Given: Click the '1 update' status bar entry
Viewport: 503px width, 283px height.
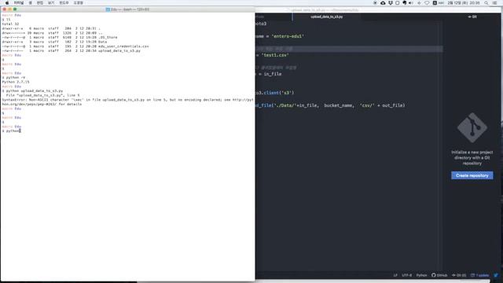Looking at the screenshot, I should pyautogui.click(x=480, y=275).
